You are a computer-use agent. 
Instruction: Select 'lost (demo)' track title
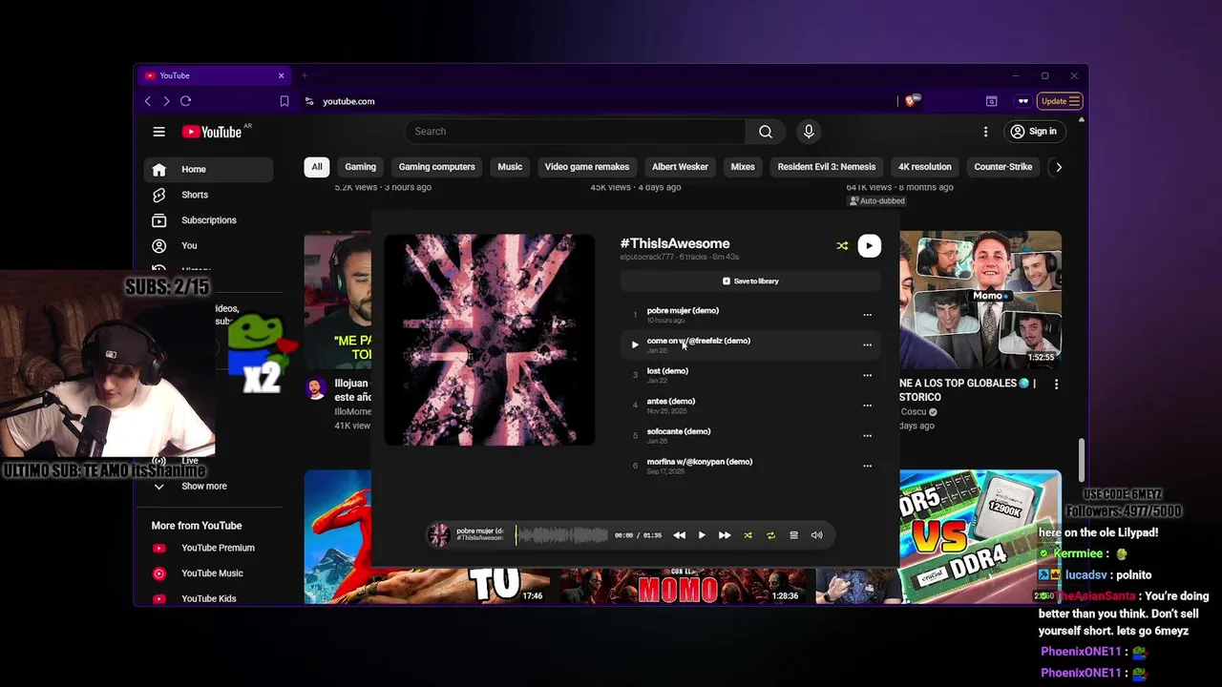667,371
